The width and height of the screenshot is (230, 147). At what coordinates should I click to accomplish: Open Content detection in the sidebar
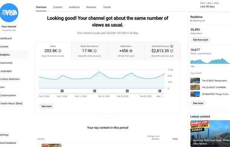click(x=10, y=79)
